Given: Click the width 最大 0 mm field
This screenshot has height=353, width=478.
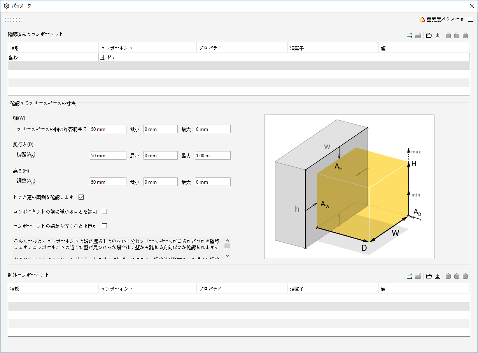Looking at the screenshot, I should (x=213, y=129).
